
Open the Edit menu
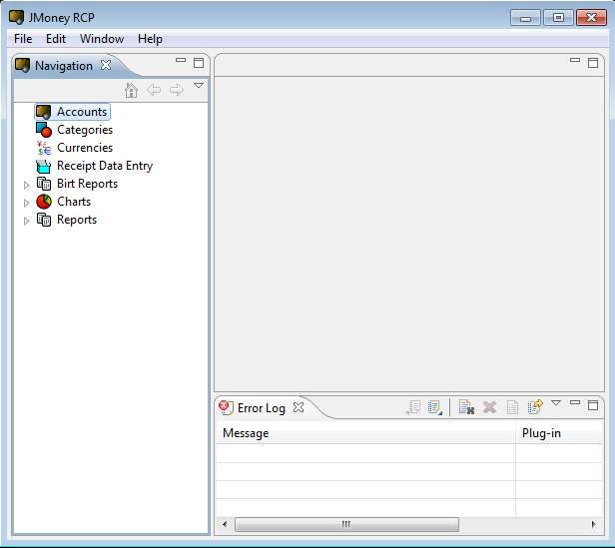(x=56, y=39)
